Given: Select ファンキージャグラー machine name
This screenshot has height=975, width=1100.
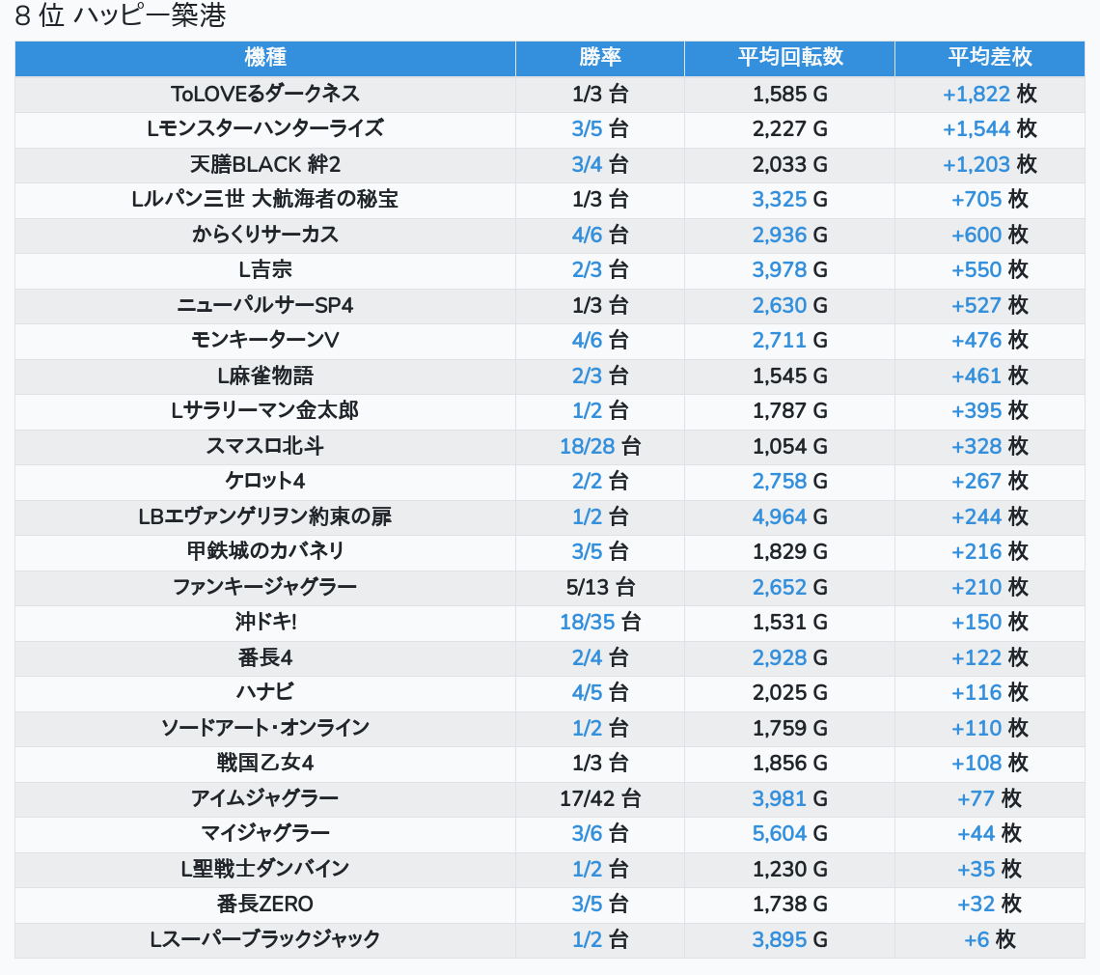Looking at the screenshot, I should coord(265,587).
